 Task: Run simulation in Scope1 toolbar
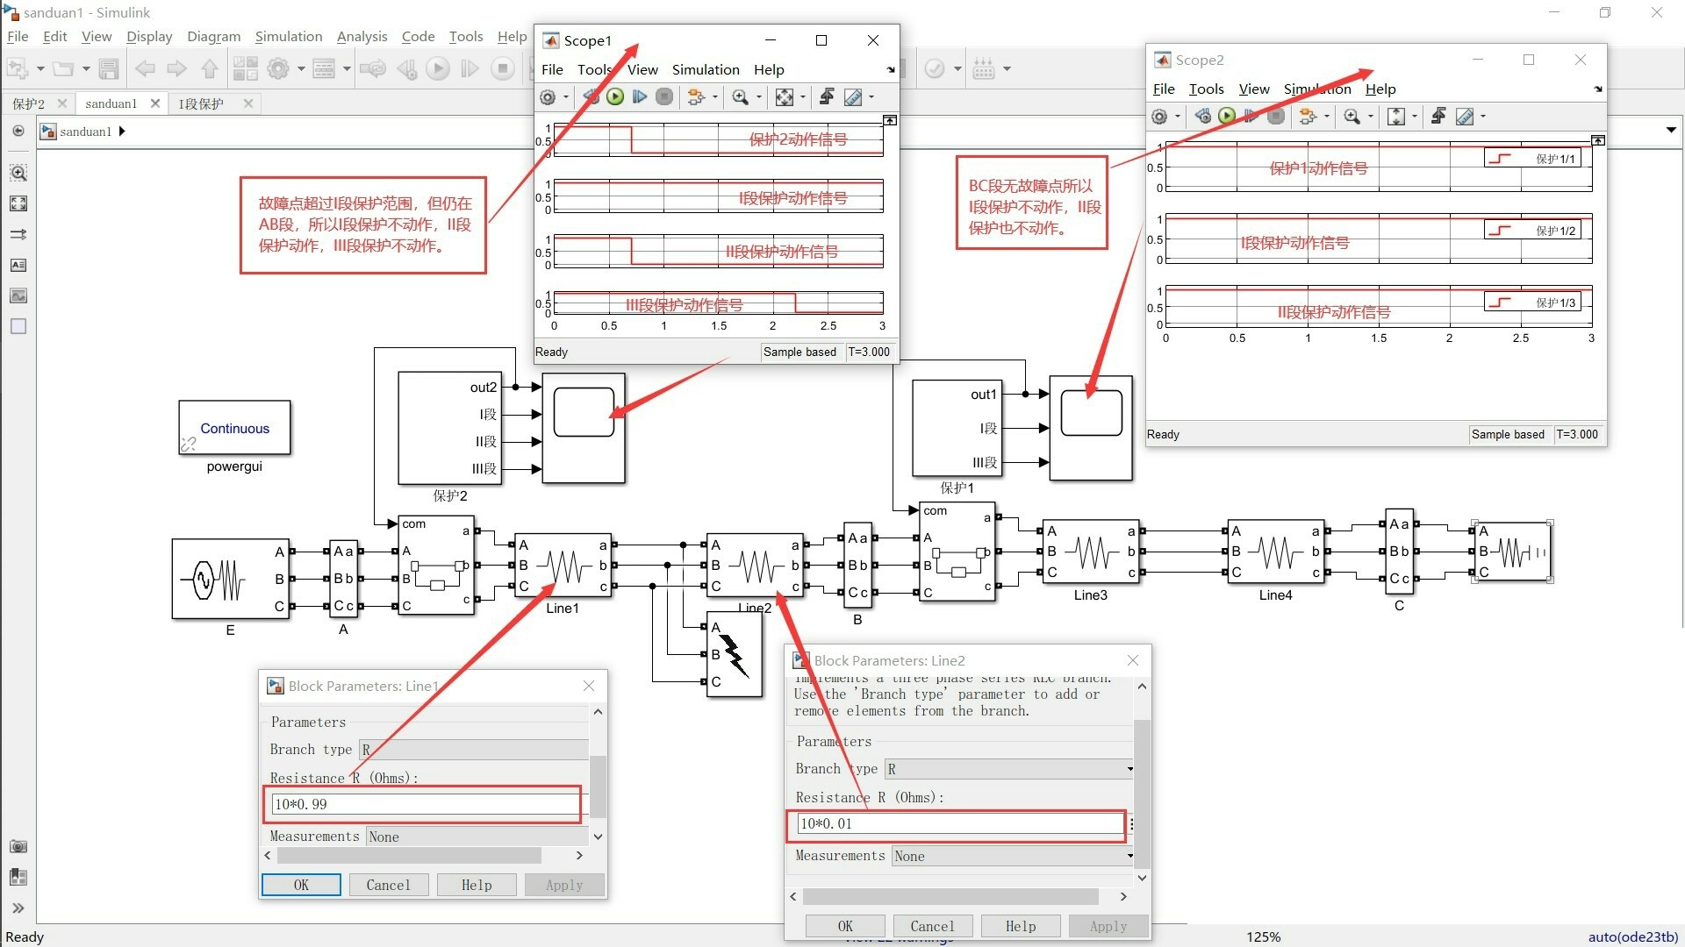coord(615,97)
